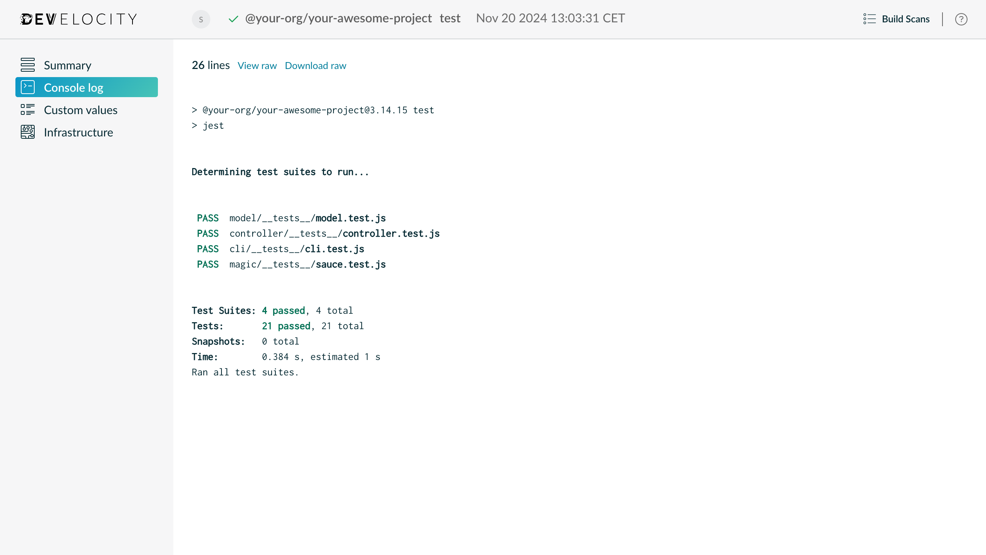Click the Infrastructure sidebar icon
The width and height of the screenshot is (986, 555).
[28, 132]
